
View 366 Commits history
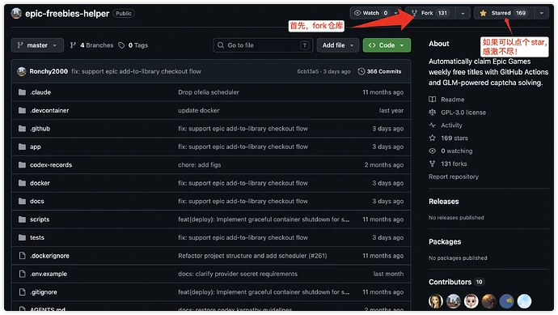tap(380, 71)
